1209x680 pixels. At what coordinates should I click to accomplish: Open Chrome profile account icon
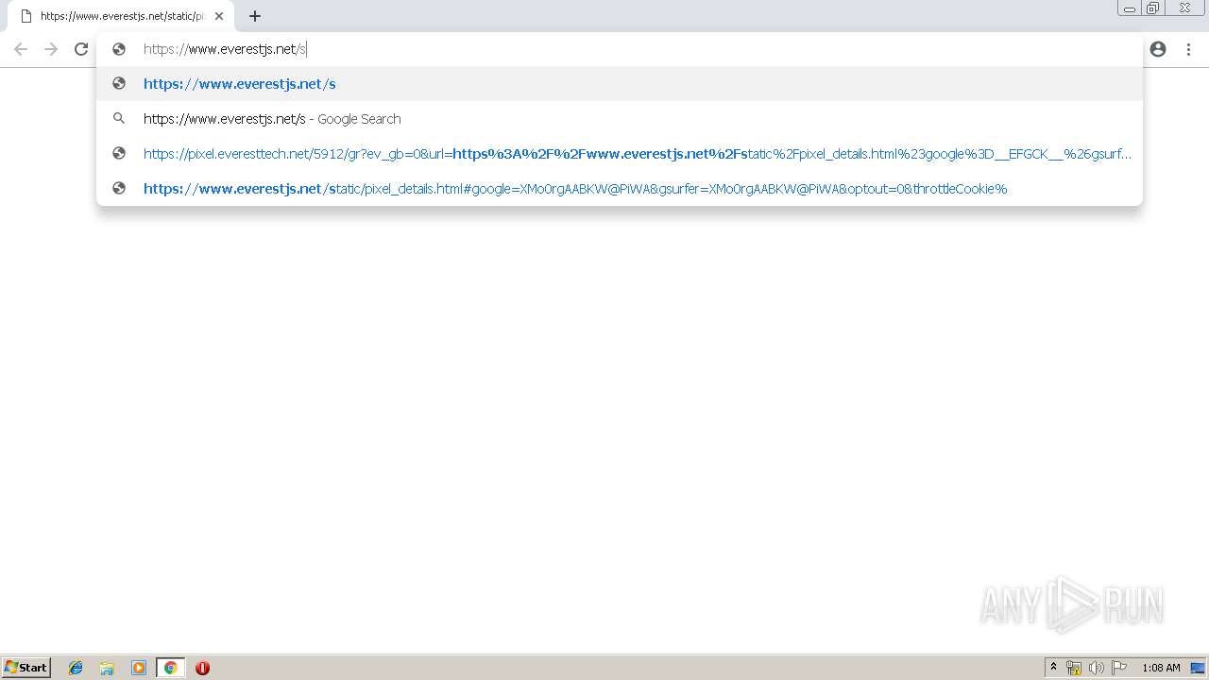click(x=1158, y=49)
